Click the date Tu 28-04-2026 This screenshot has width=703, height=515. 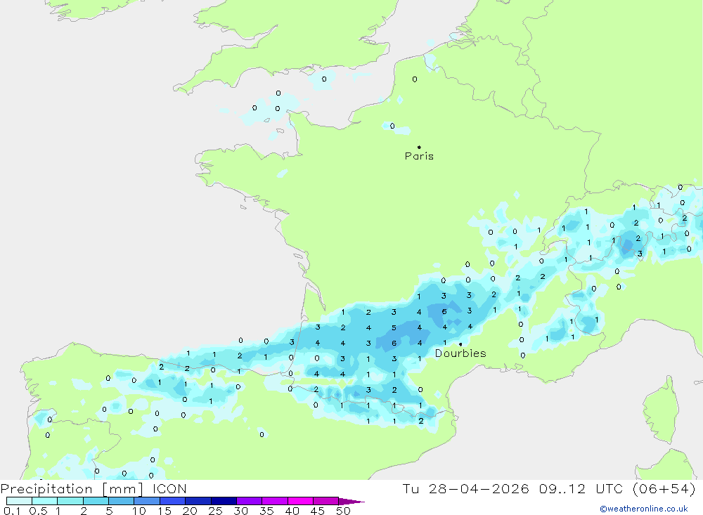pyautogui.click(x=465, y=488)
